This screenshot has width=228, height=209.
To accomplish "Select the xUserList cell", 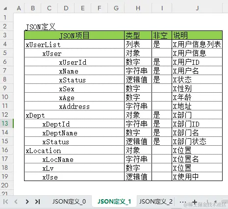I will point(74,44).
